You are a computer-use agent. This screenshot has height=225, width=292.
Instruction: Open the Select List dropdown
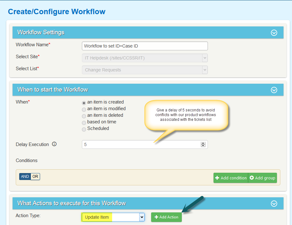[145, 70]
